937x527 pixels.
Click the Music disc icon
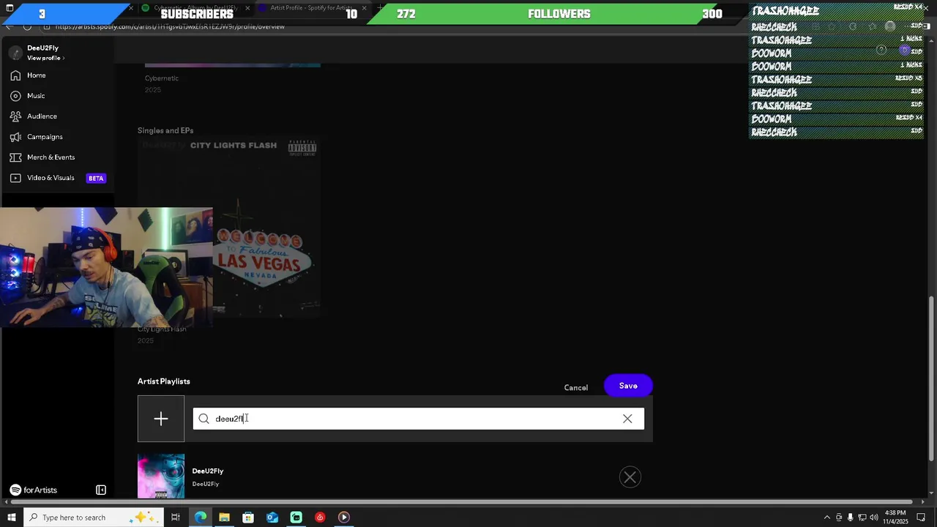click(15, 96)
